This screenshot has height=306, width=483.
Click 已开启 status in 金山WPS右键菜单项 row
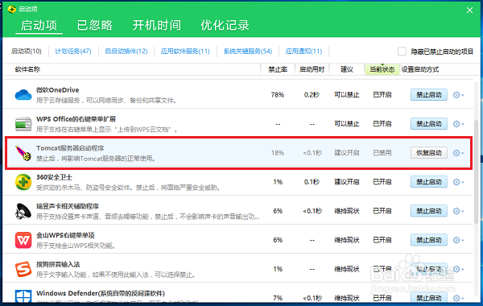click(x=382, y=240)
